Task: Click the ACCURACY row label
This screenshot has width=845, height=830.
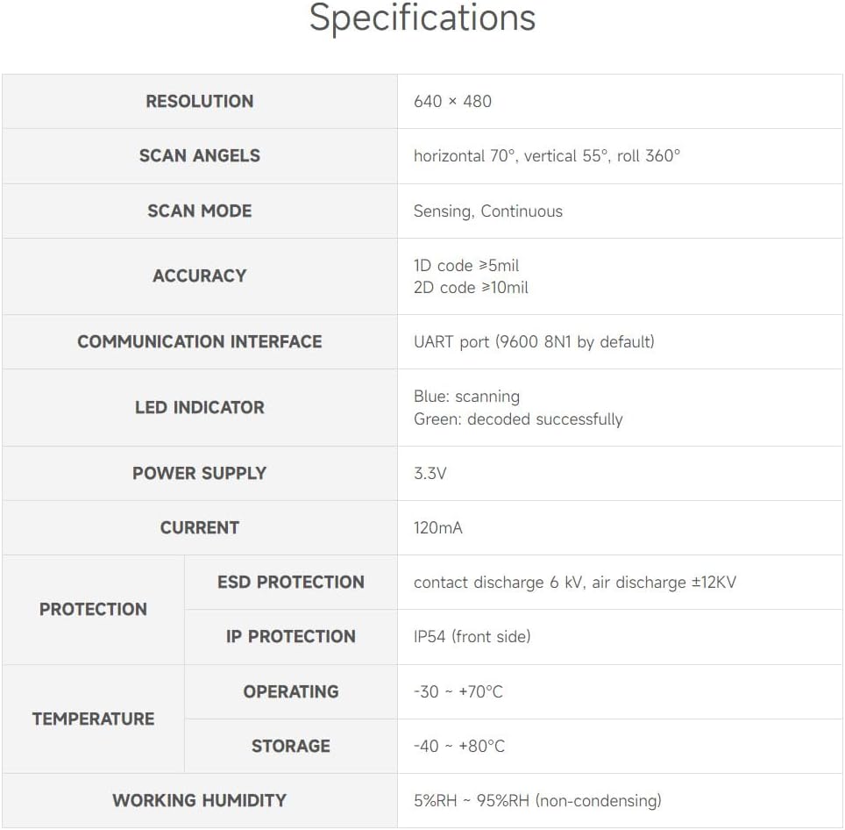Action: click(x=200, y=275)
